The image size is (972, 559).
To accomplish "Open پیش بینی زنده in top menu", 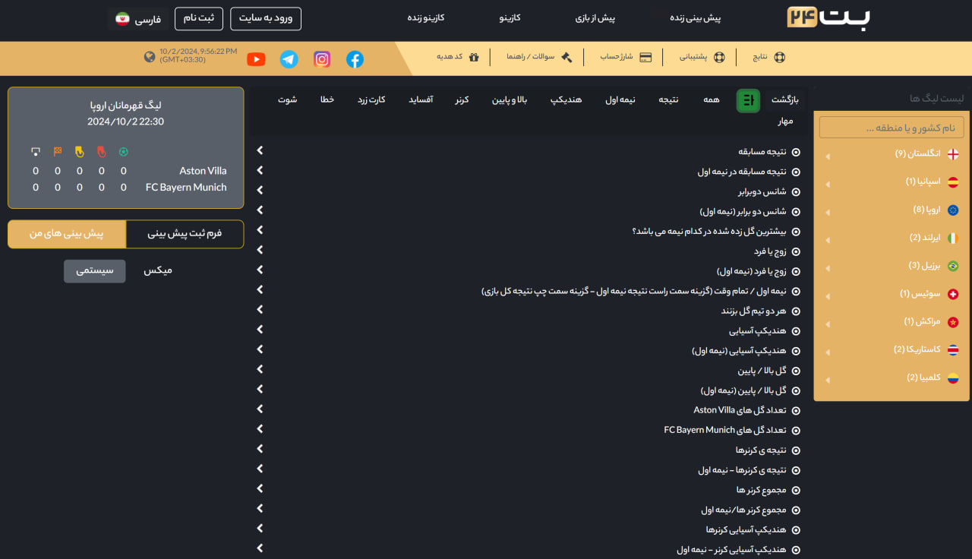I will (695, 17).
